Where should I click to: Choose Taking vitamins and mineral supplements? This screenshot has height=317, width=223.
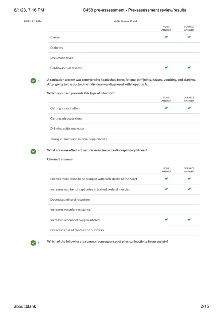click(x=78, y=139)
